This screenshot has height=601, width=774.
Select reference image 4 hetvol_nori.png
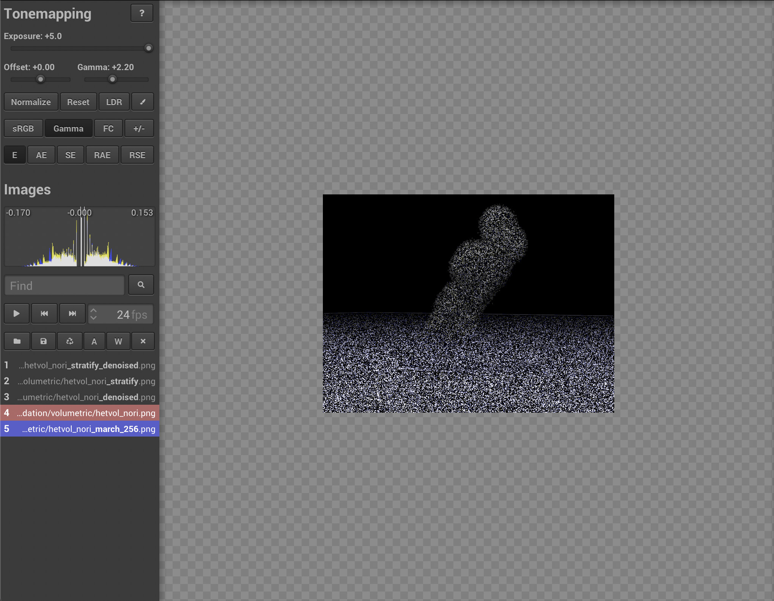click(80, 413)
